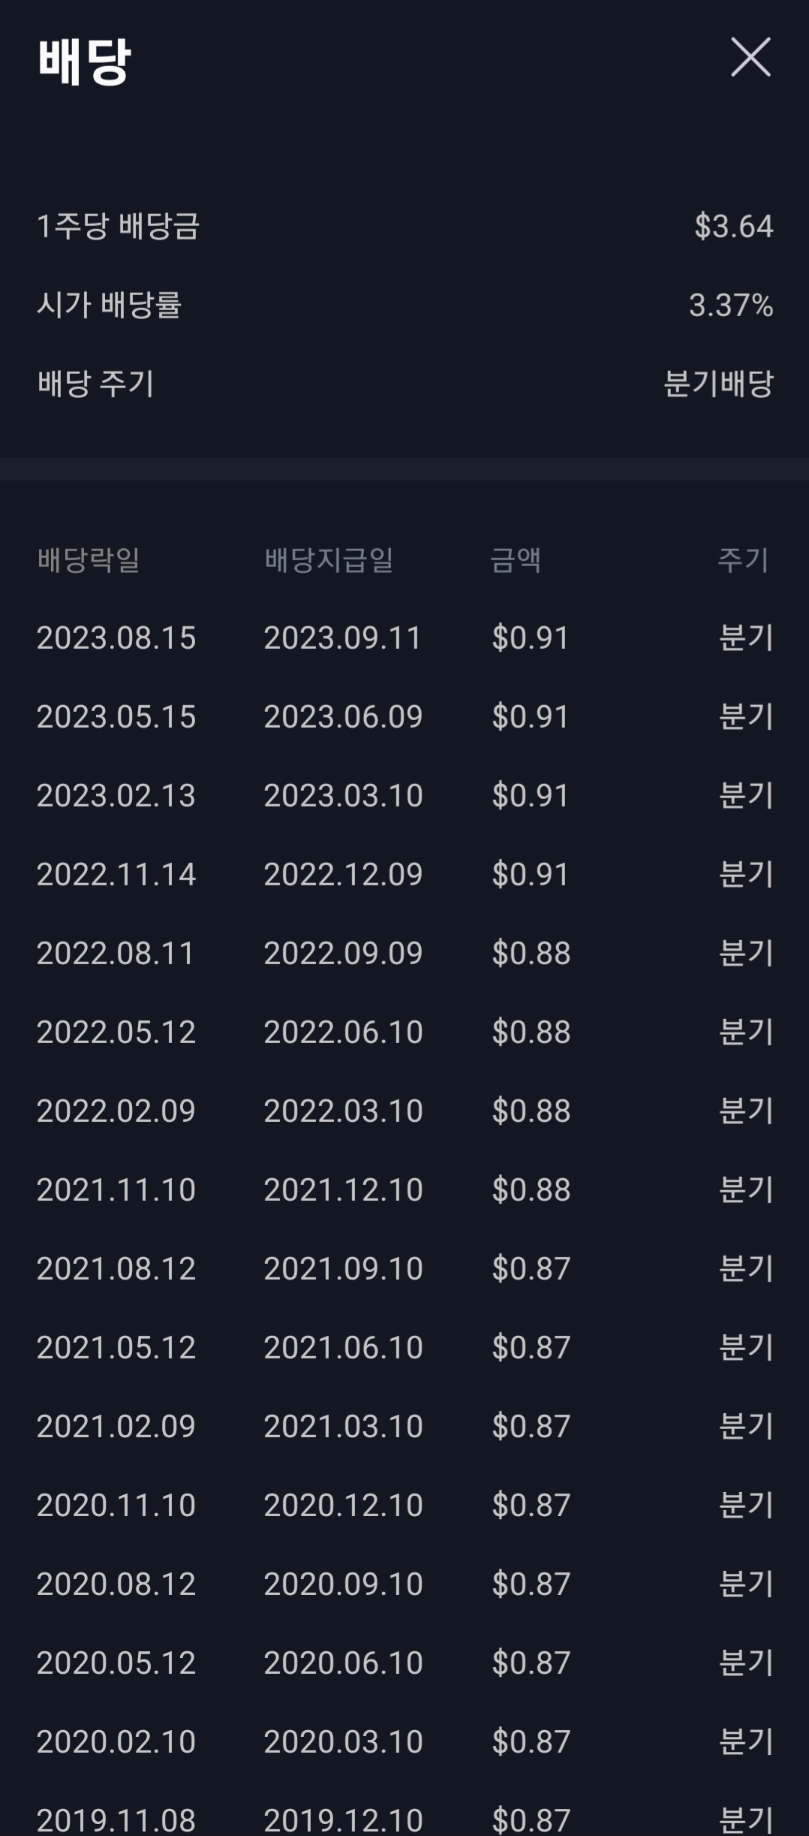The height and width of the screenshot is (1836, 809).
Task: Select the payment date 2023.06.09
Action: tap(343, 716)
